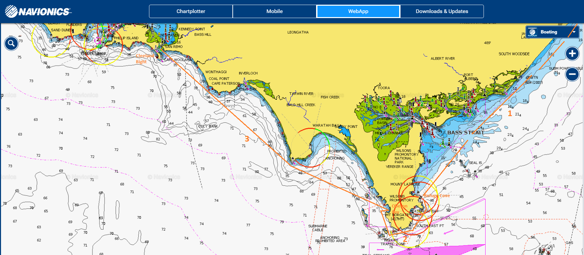584x255 pixels.
Task: Click the Phillip Island label on map
Action: pyautogui.click(x=126, y=38)
